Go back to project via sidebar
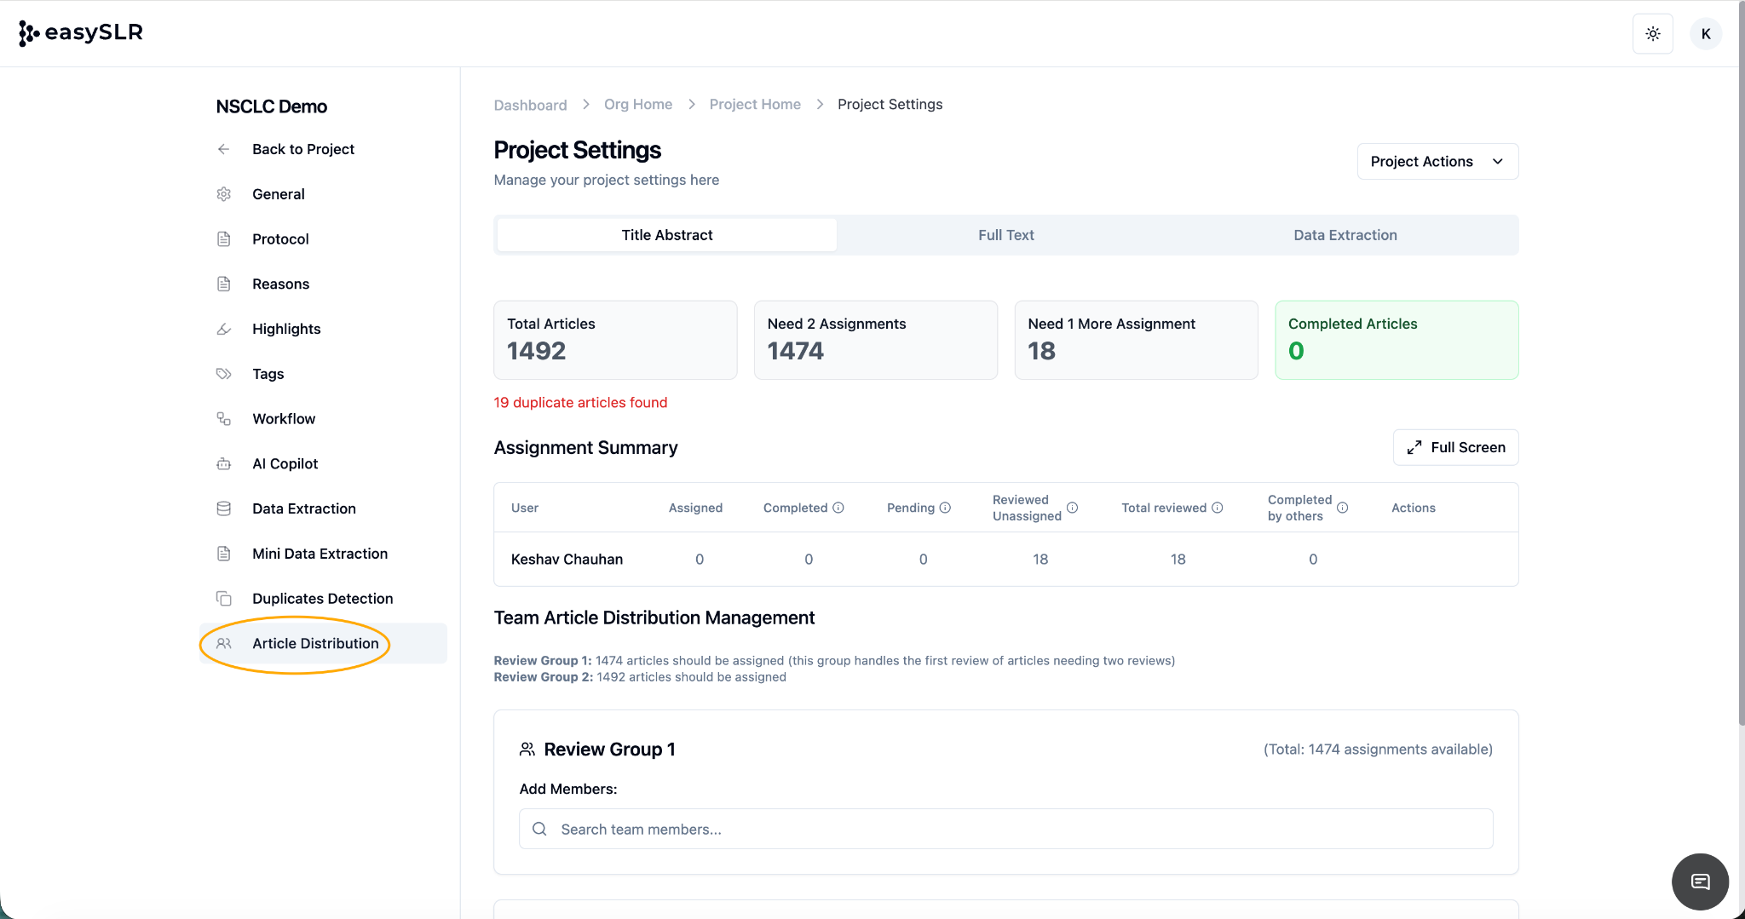This screenshot has width=1745, height=919. pyautogui.click(x=302, y=149)
